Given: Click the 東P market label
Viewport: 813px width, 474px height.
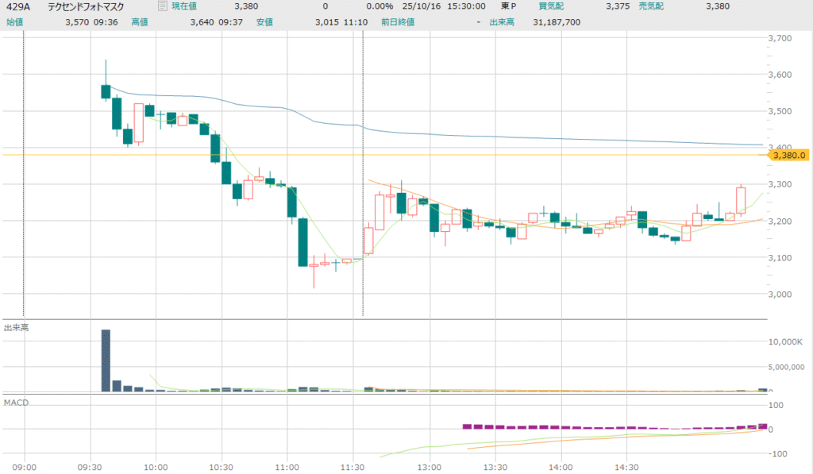Looking at the screenshot, I should [509, 7].
